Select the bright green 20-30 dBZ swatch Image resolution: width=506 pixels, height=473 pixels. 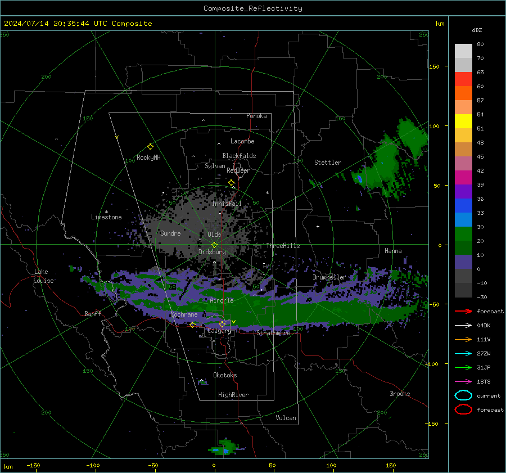pyautogui.click(x=463, y=234)
